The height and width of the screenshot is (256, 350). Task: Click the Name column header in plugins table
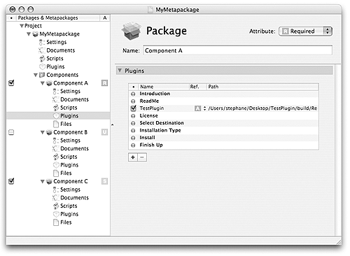(164, 87)
